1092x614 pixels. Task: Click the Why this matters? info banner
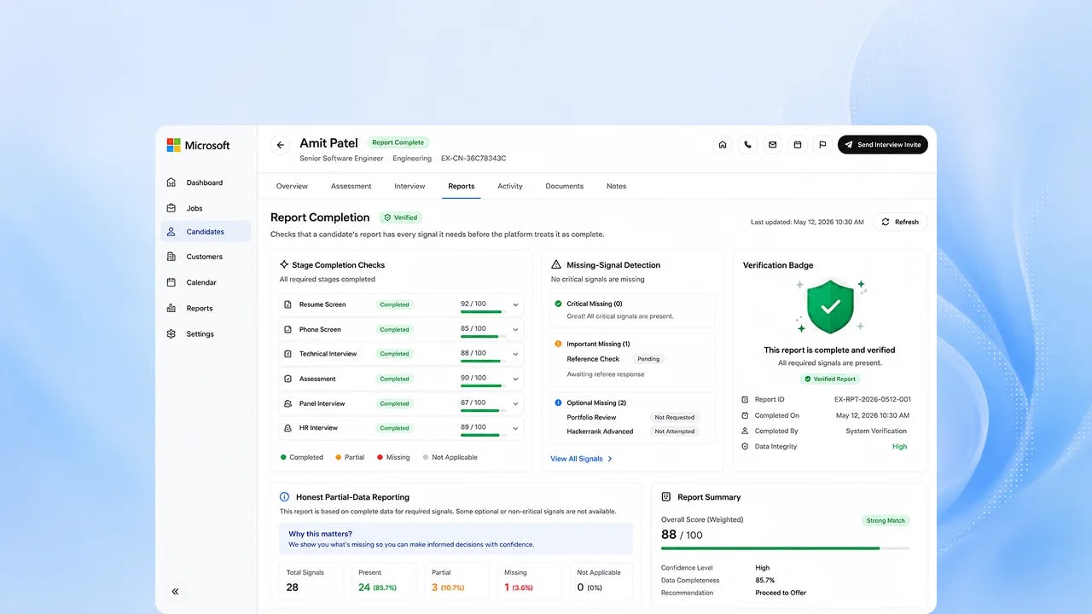point(456,539)
